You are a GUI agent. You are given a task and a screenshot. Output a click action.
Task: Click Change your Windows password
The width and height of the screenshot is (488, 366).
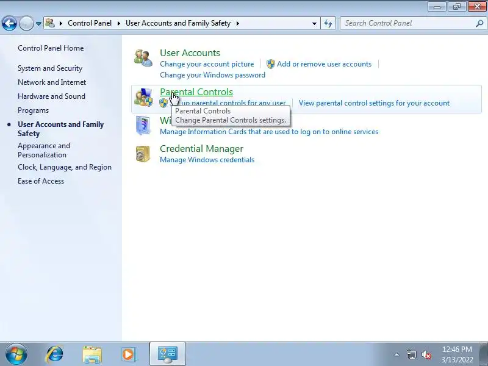point(212,75)
